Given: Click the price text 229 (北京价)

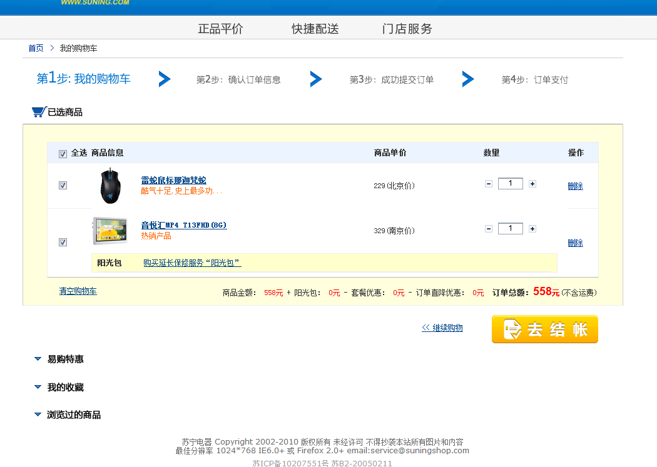Looking at the screenshot, I should point(394,186).
